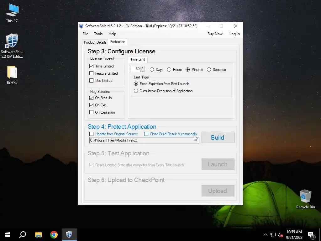Click Log In in the menu bar
Screen dimensions: 321x241
pos(234,34)
